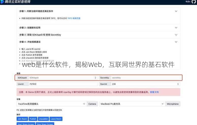This screenshot has height=125, width=197.
Task: Click the UserId field showing 757932
Action: coord(63,84)
